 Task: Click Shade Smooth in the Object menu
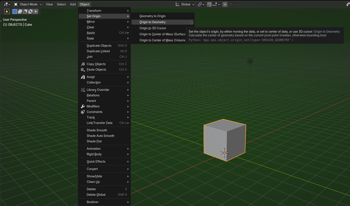point(97,130)
